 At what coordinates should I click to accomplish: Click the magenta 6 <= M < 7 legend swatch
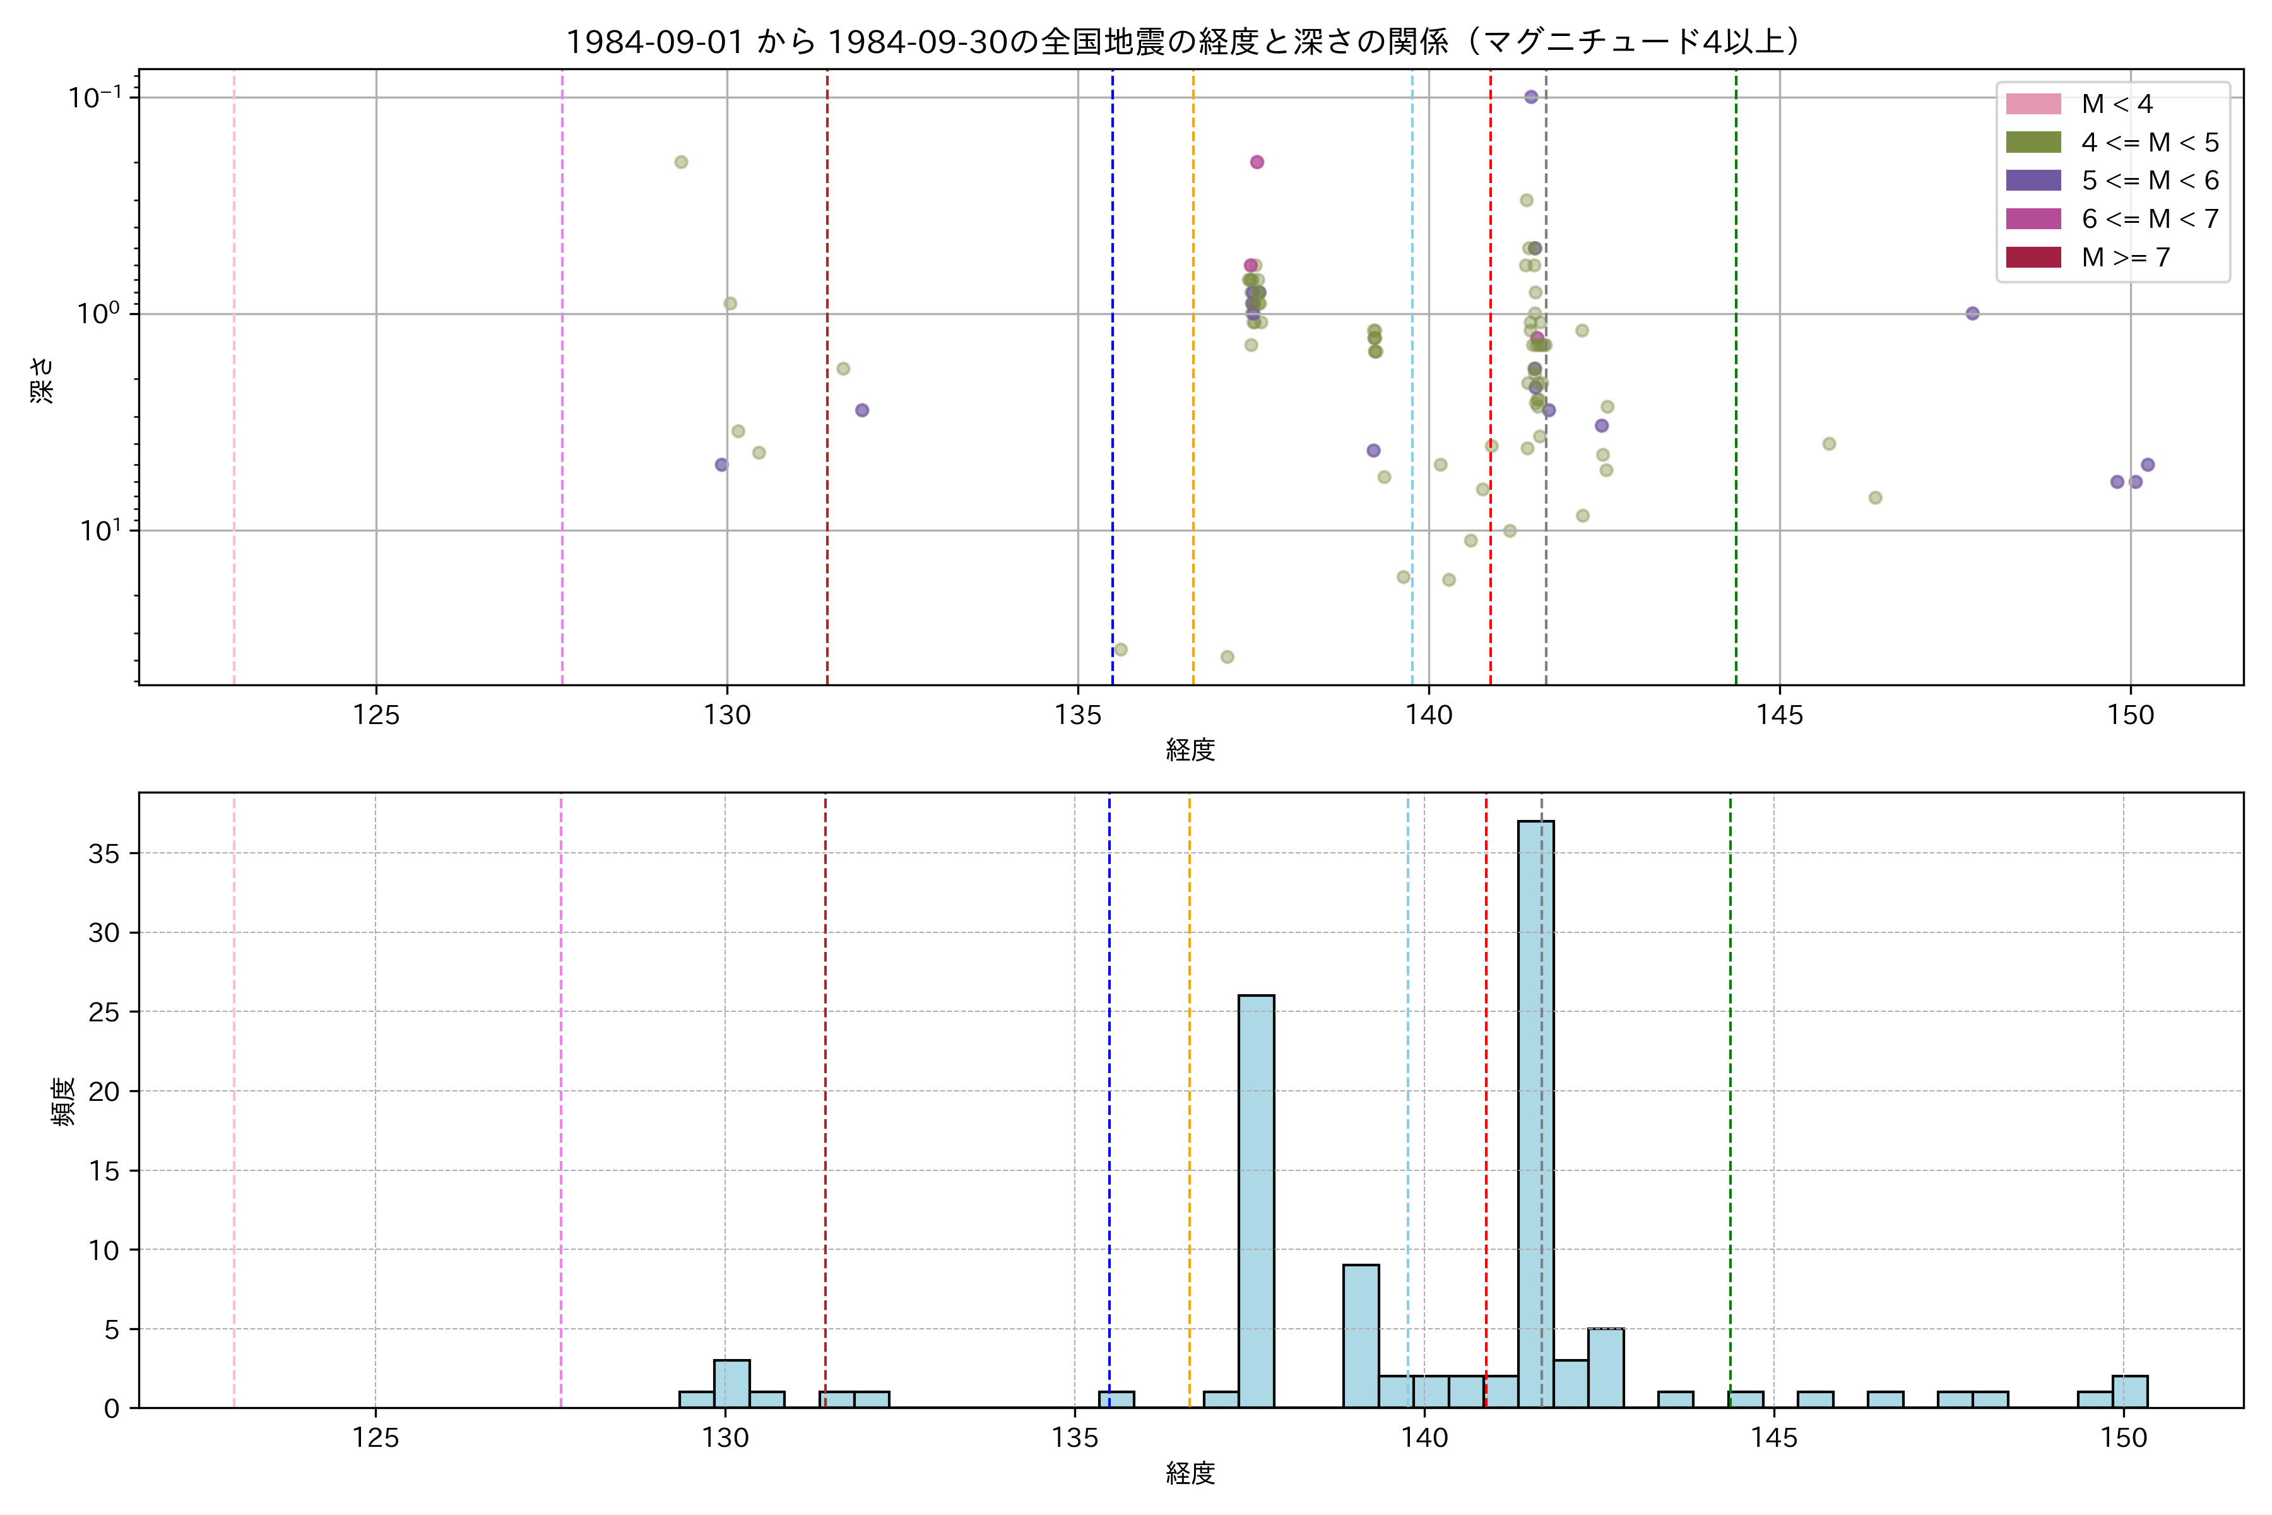[x=2032, y=219]
